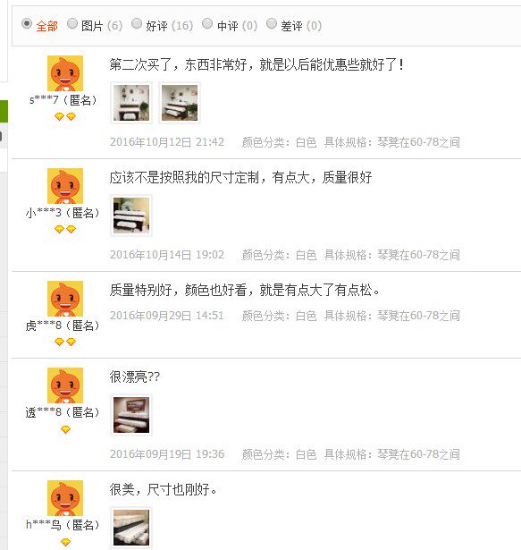This screenshot has width=521, height=550.
Task: Click avatar icon of user h***鸟
Action: 65,498
